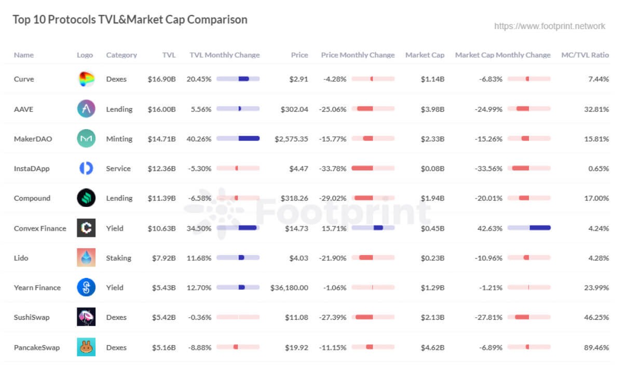The height and width of the screenshot is (367, 628).
Task: Sort by Price Monthly Change header
Action: point(358,55)
